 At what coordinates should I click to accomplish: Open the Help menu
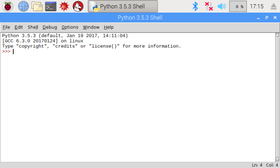pos(109,27)
